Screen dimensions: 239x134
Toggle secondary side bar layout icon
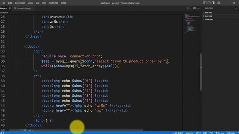click(x=213, y=3)
